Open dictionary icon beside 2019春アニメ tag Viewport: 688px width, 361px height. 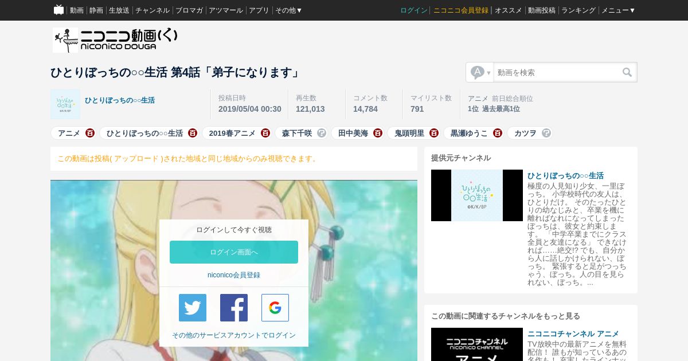click(265, 133)
